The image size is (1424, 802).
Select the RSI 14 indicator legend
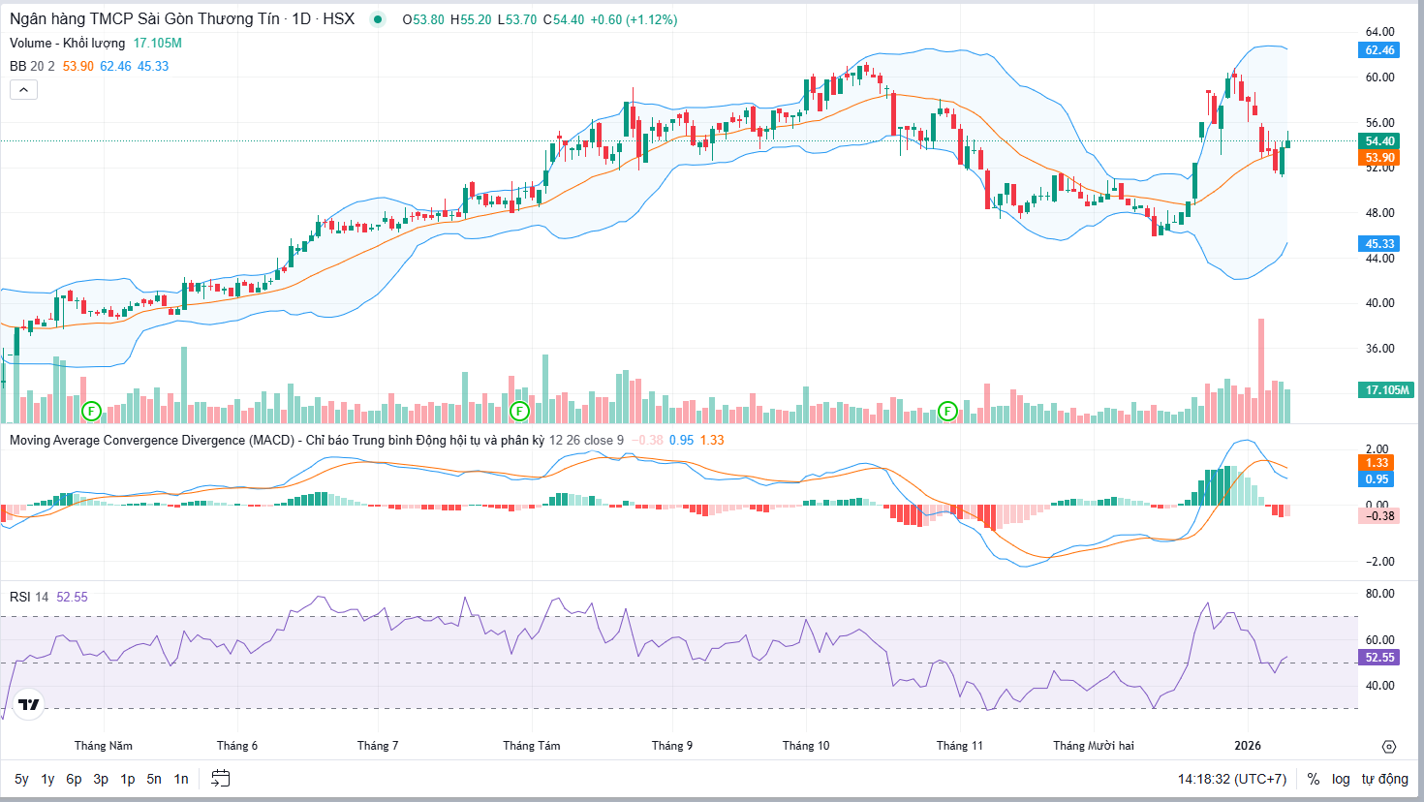[29, 597]
